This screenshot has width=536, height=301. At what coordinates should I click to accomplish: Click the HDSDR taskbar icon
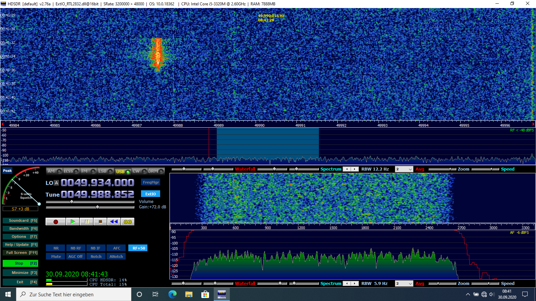222,294
